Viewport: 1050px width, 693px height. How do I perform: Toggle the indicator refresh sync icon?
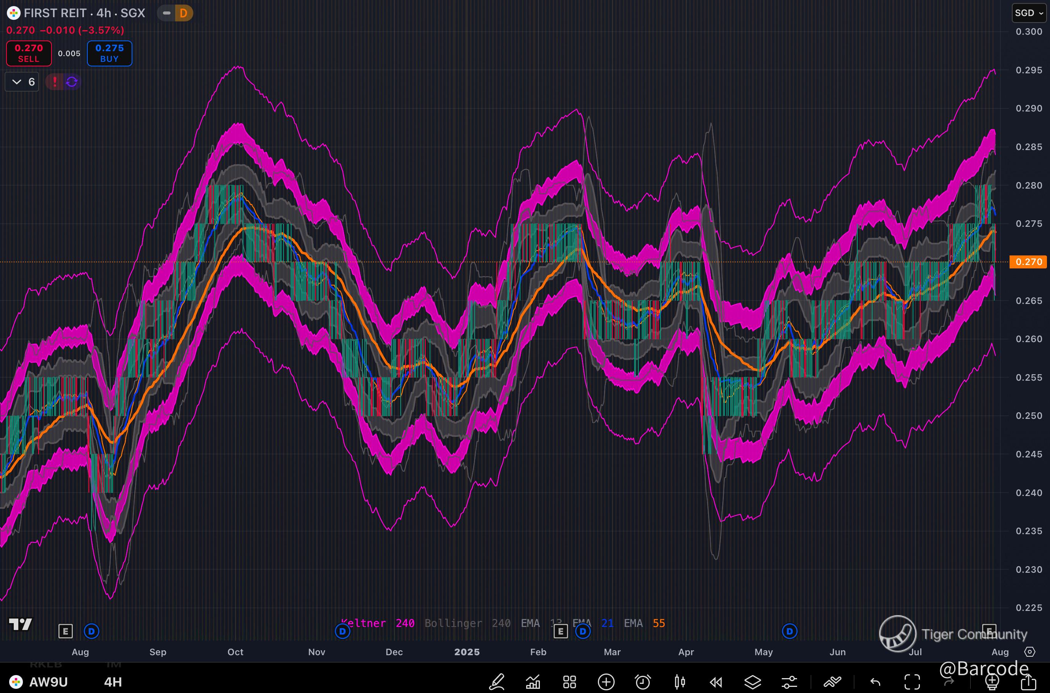[x=71, y=82]
